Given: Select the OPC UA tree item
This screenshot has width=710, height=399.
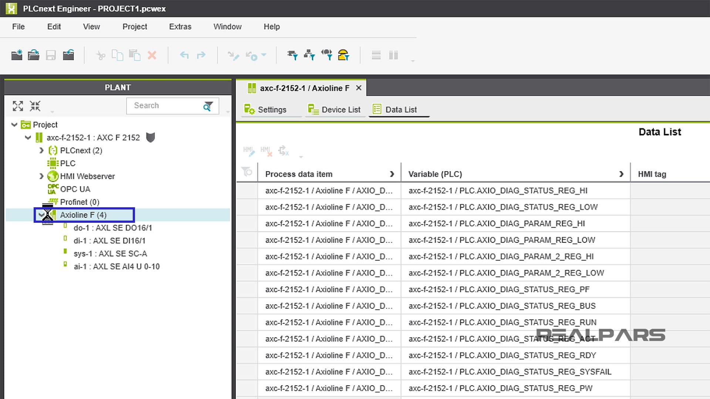Looking at the screenshot, I should (75, 189).
